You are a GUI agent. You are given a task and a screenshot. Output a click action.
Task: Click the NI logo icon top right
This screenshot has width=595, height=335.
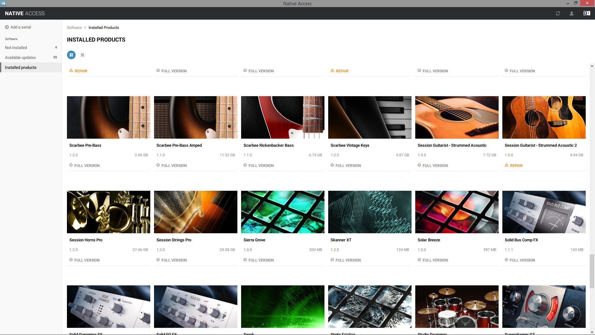tap(586, 13)
